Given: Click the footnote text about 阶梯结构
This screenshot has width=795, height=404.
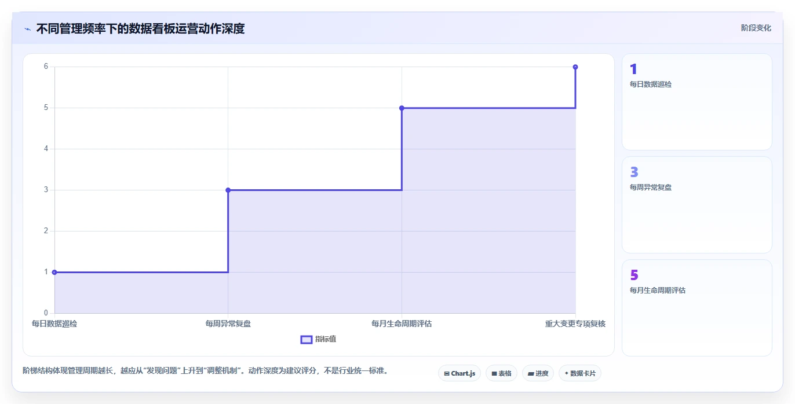Looking at the screenshot, I should coord(205,370).
